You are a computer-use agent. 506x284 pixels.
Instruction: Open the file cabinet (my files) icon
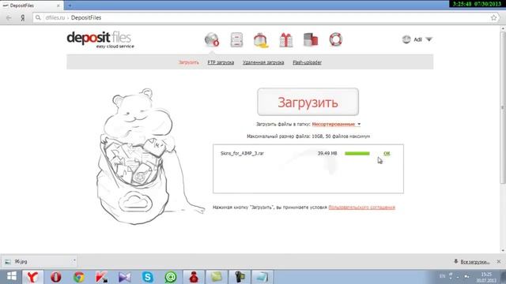(236, 40)
